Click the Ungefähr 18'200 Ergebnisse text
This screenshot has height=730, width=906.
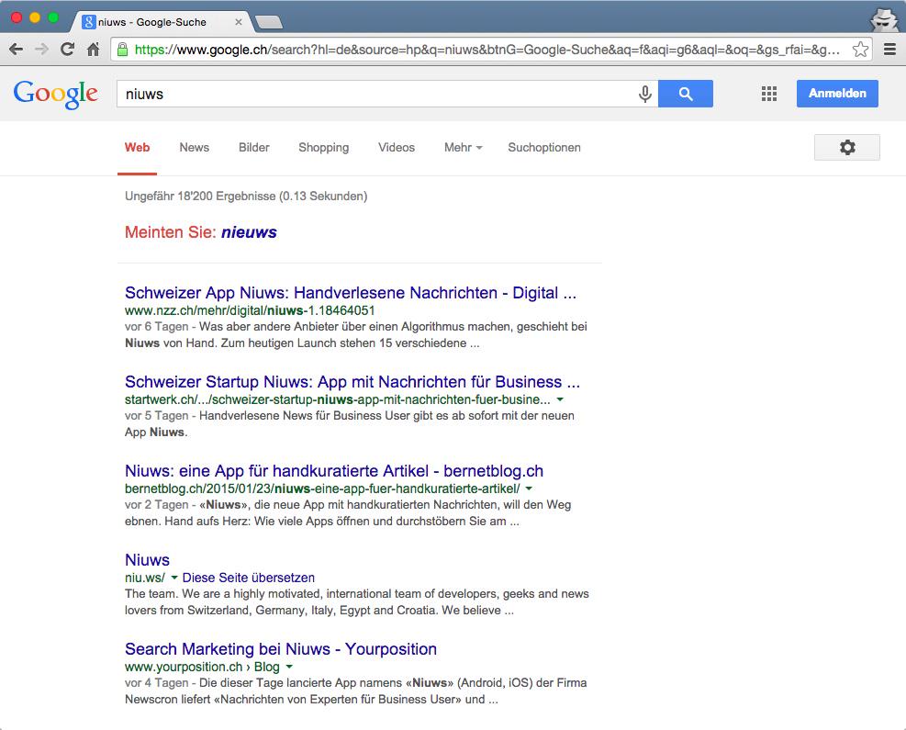pos(246,196)
